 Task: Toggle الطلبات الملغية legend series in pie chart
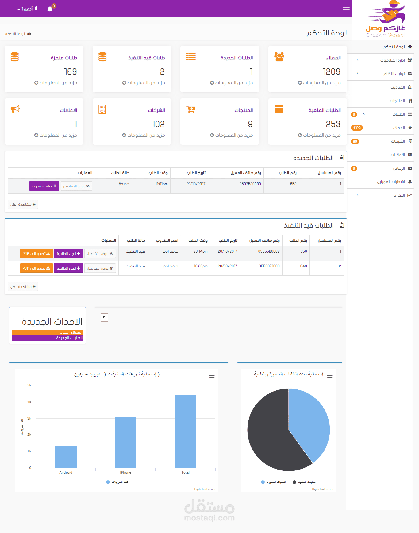(x=304, y=482)
